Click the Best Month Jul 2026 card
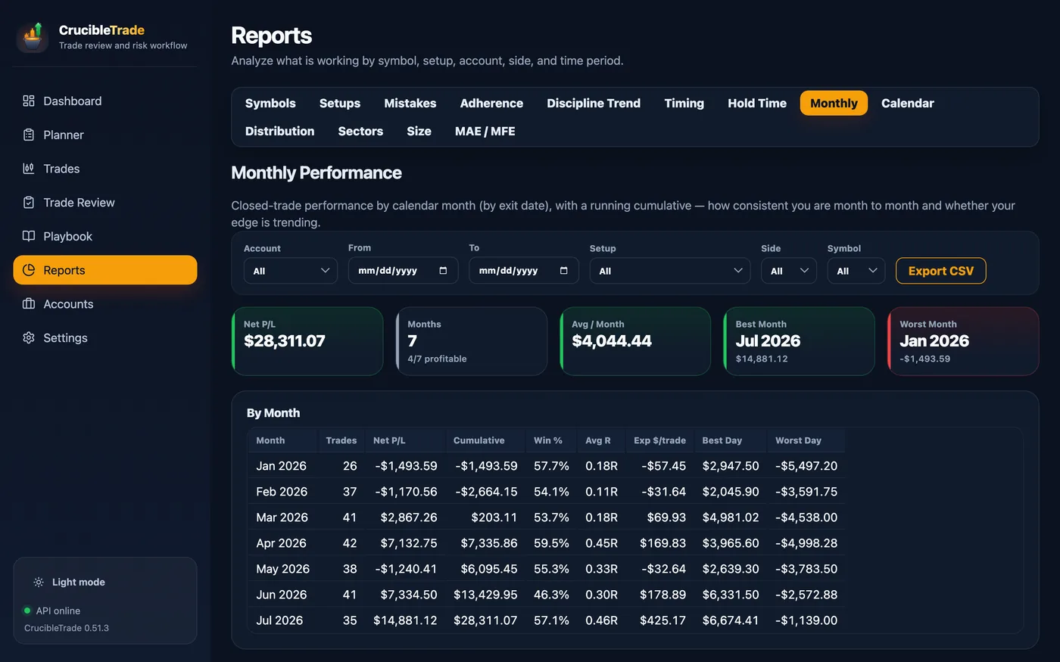1060x662 pixels. (799, 341)
